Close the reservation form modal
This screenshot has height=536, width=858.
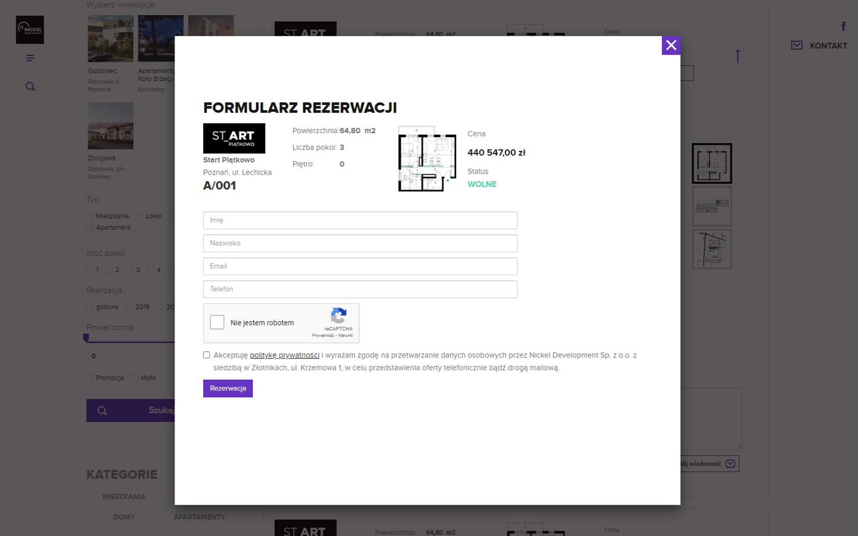click(671, 45)
